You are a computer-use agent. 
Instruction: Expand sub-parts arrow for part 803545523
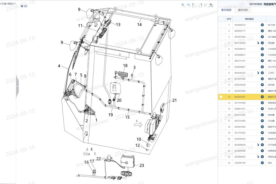(x=258, y=73)
